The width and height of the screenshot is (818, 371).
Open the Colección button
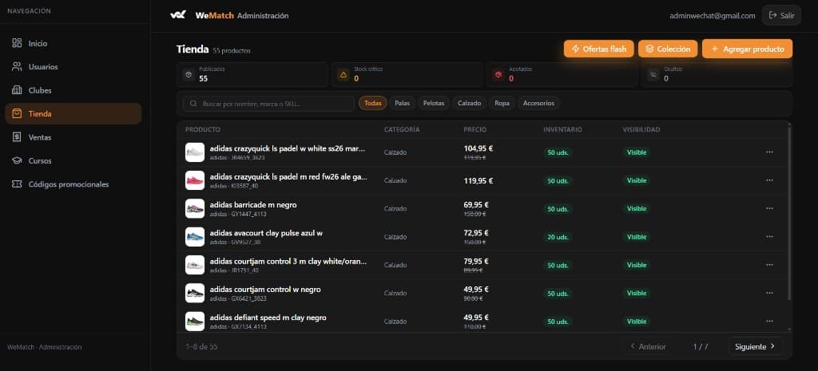pyautogui.click(x=668, y=49)
